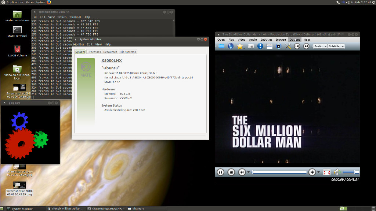Take a screenshot with SMPlayer's camera icon
The width and height of the screenshot is (376, 211).
point(251,46)
